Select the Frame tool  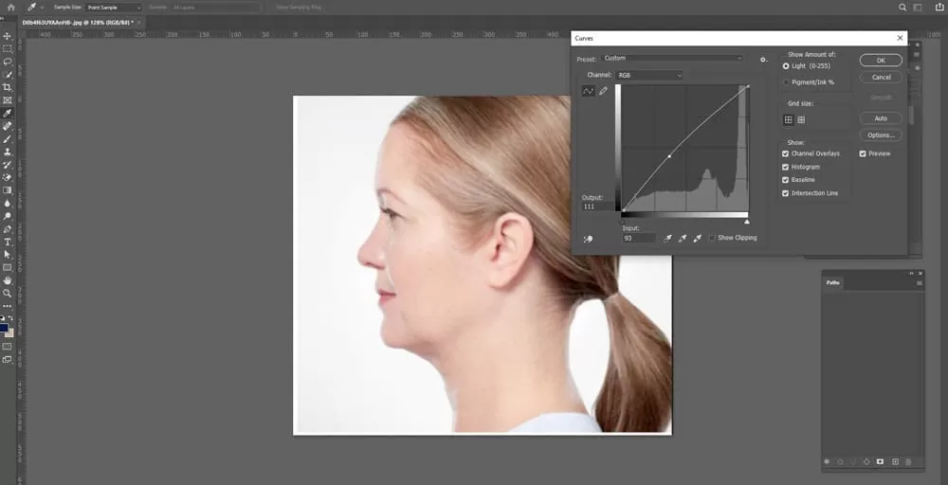click(x=8, y=100)
